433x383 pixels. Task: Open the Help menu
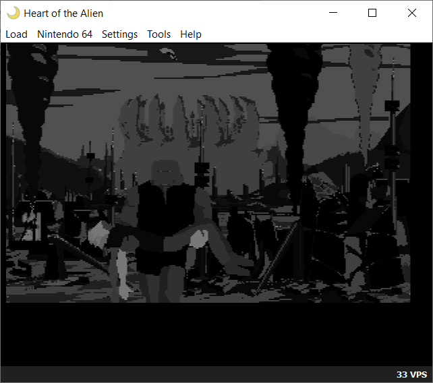pyautogui.click(x=191, y=34)
